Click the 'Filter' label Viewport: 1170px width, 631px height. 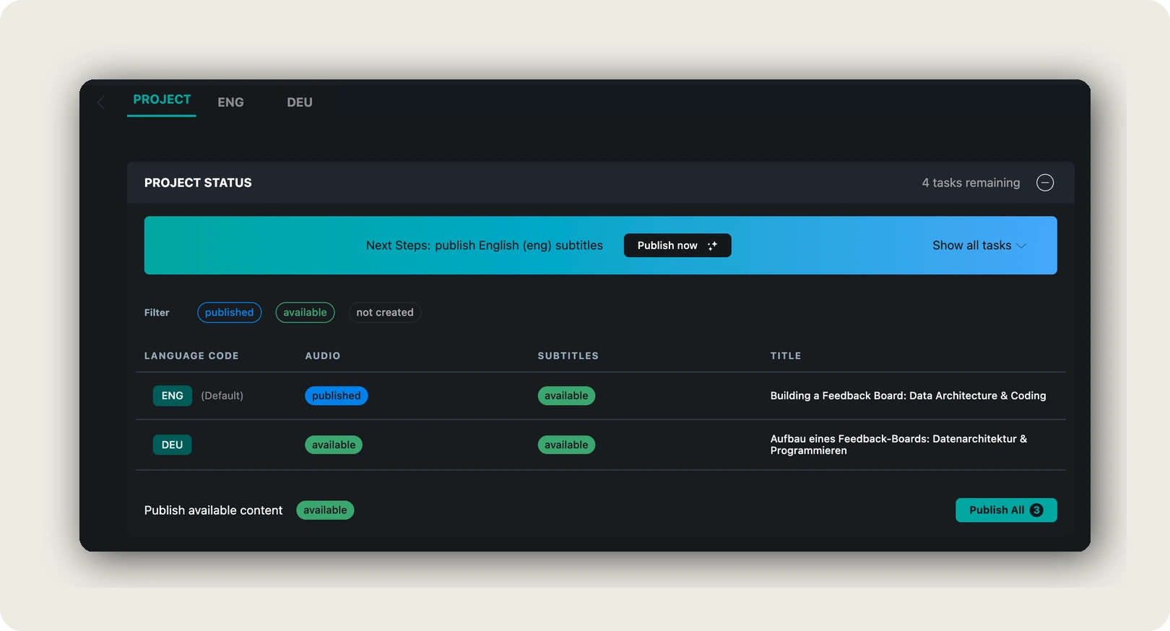[157, 313]
